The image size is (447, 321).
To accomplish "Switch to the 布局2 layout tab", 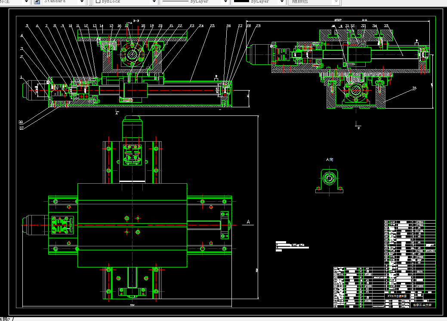I will coord(5,319).
